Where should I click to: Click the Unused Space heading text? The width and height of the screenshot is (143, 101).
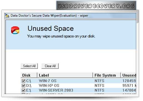coord(51,28)
